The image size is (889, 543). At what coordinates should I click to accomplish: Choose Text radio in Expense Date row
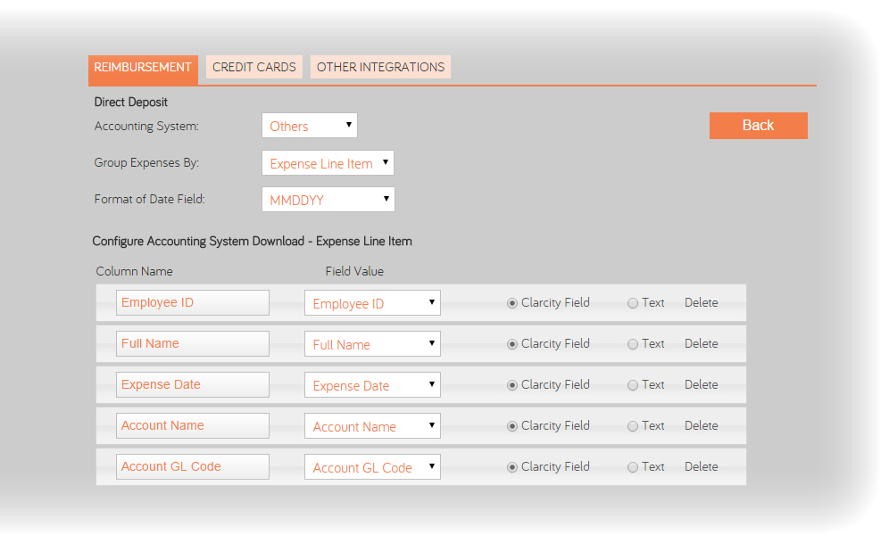[x=633, y=385]
